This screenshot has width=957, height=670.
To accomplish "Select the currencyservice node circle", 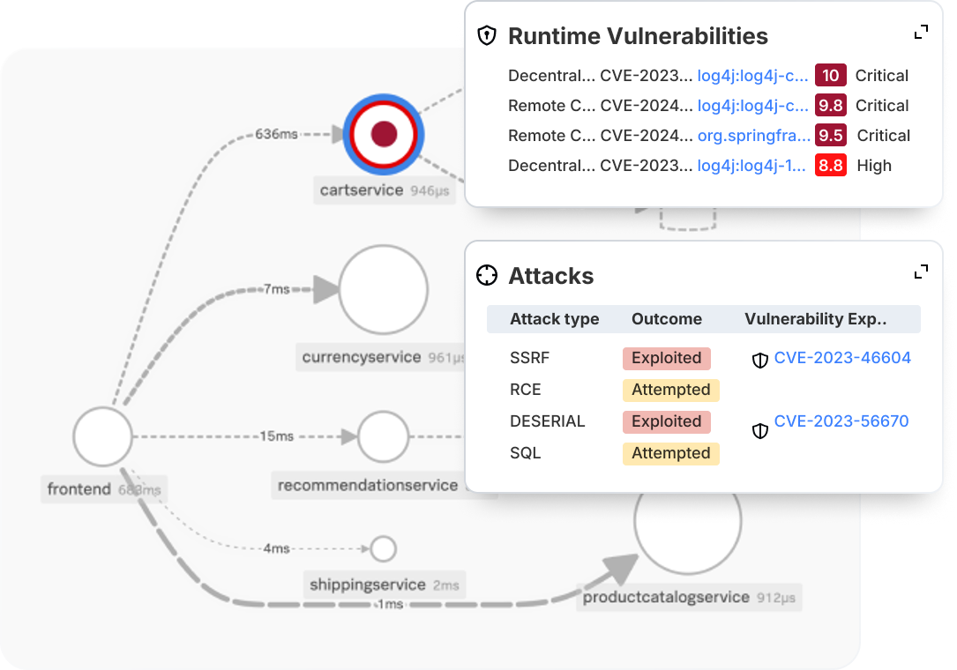I will pyautogui.click(x=384, y=289).
